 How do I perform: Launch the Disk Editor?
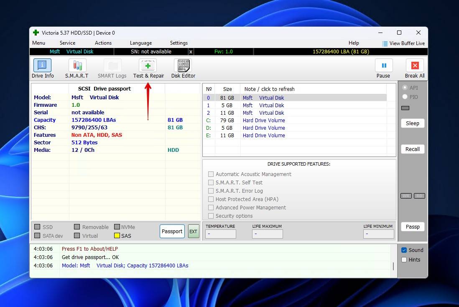(x=183, y=68)
